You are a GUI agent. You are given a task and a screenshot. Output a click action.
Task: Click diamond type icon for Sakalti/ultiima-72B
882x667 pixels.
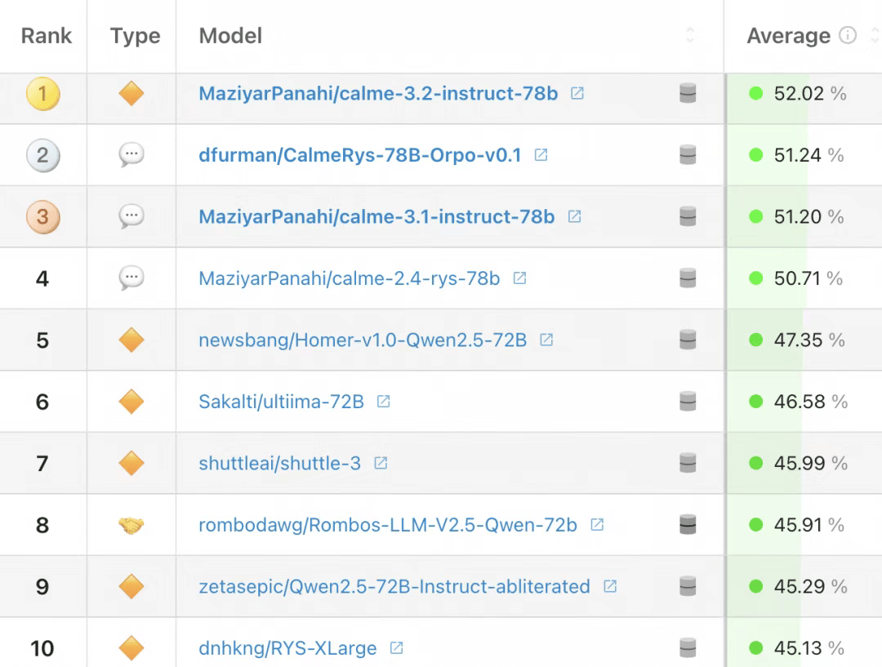coord(131,402)
